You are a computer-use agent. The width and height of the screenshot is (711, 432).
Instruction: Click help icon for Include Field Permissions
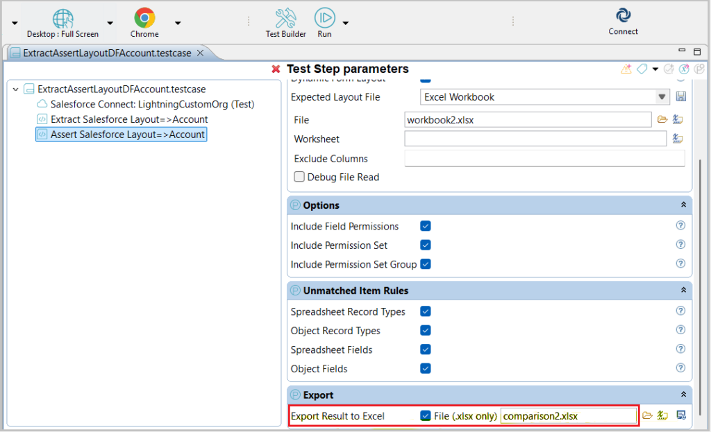click(x=680, y=226)
